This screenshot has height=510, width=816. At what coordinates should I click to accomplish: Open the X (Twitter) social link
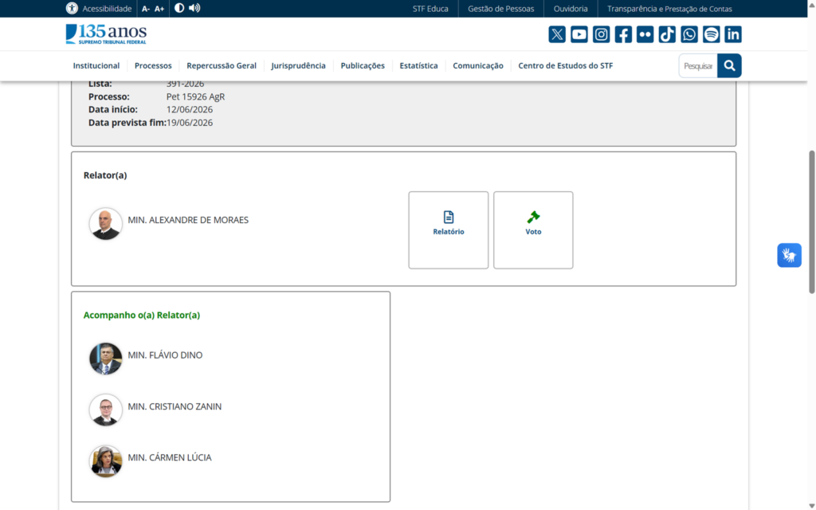pyautogui.click(x=557, y=34)
